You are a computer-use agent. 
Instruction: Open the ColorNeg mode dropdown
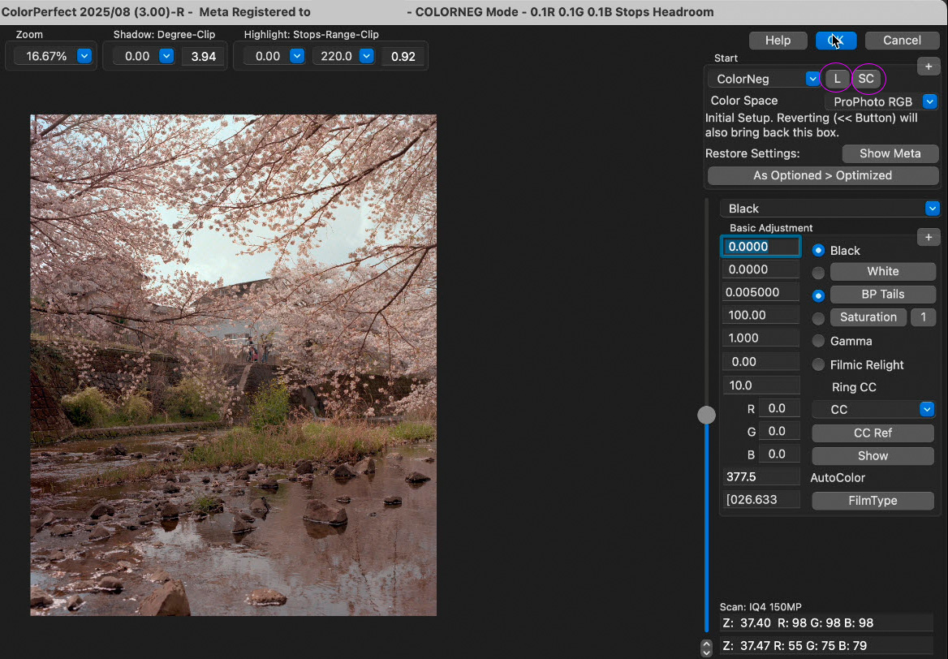point(812,79)
